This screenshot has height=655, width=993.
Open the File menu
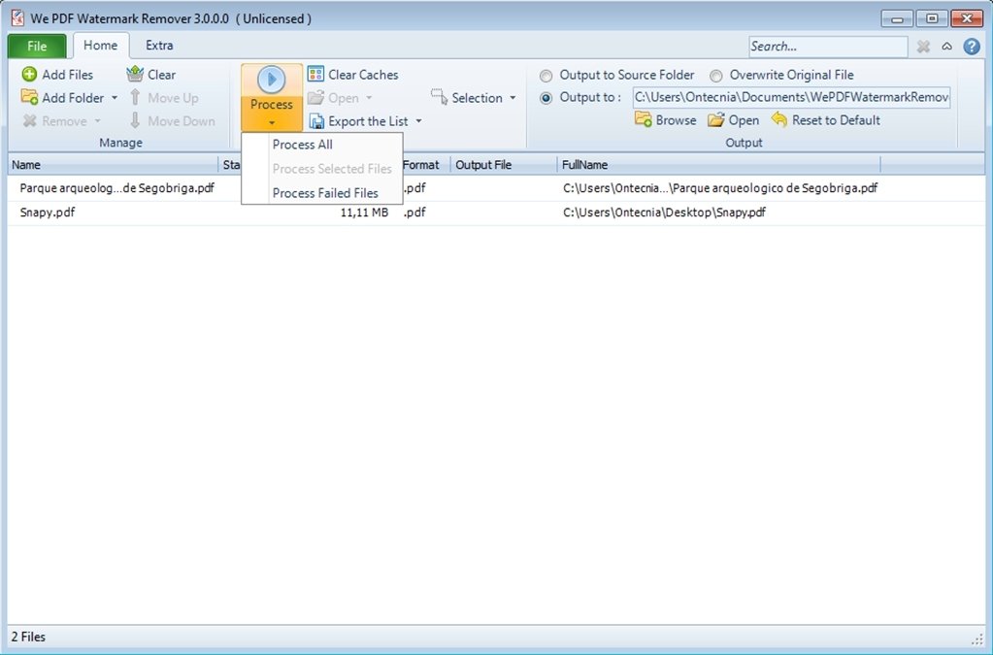pos(37,45)
